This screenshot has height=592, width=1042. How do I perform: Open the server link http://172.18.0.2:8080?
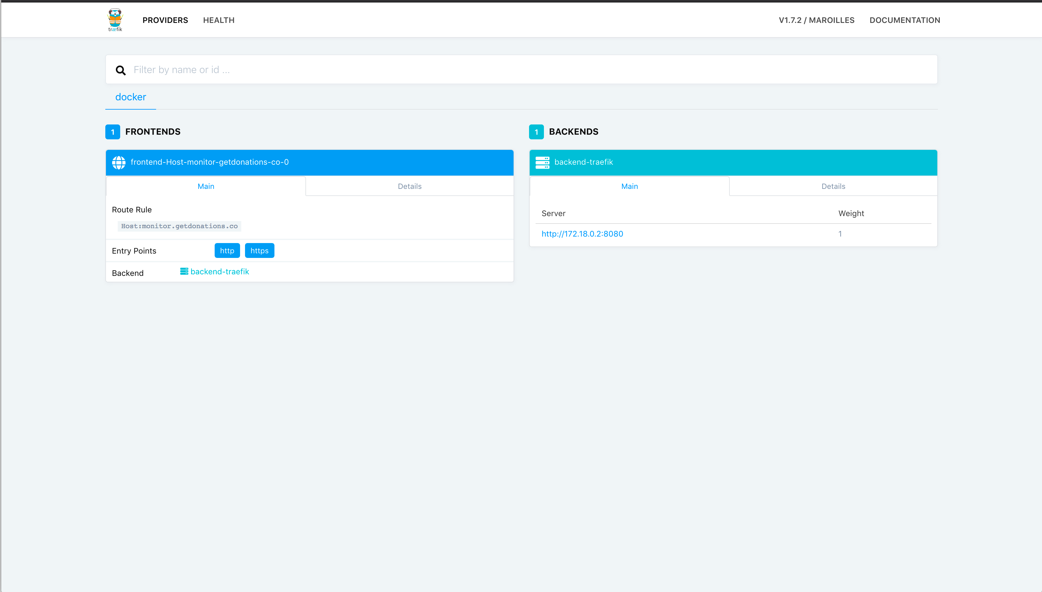point(582,234)
